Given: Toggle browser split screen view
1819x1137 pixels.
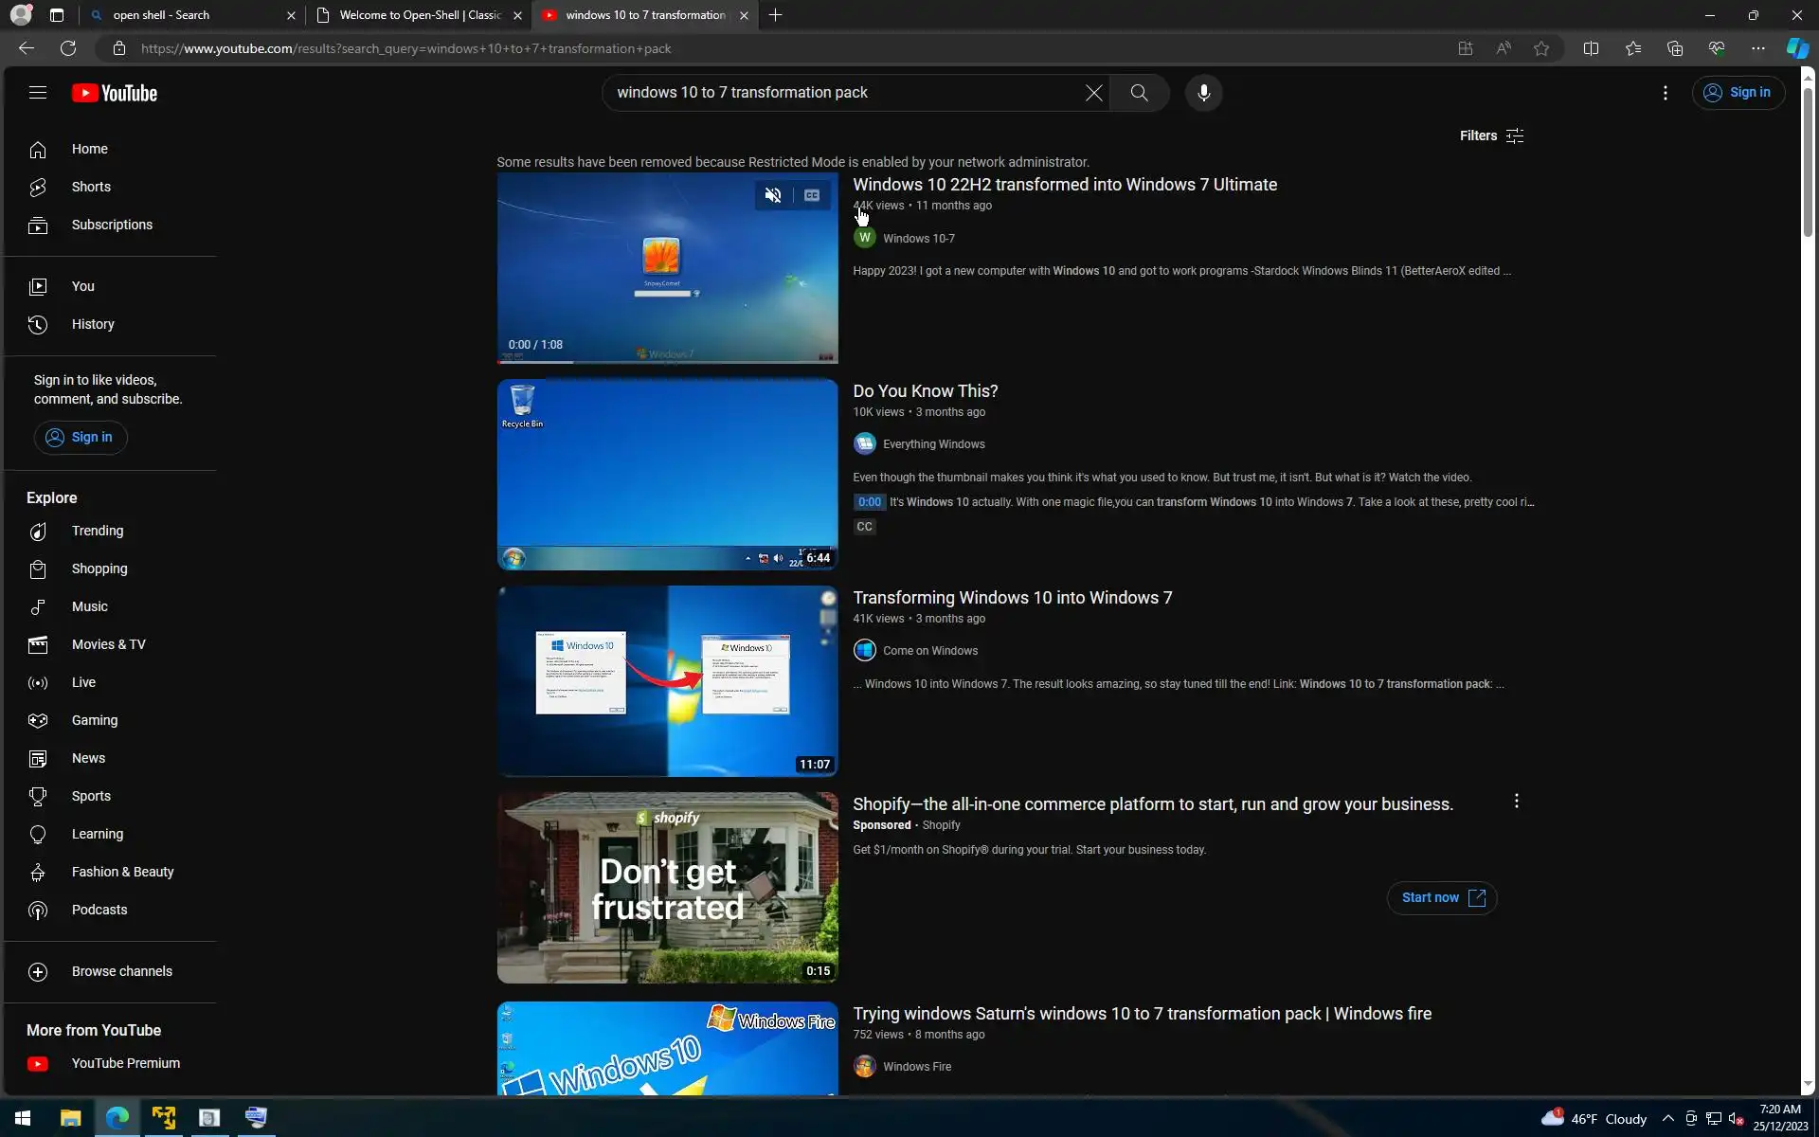Looking at the screenshot, I should (x=1591, y=48).
